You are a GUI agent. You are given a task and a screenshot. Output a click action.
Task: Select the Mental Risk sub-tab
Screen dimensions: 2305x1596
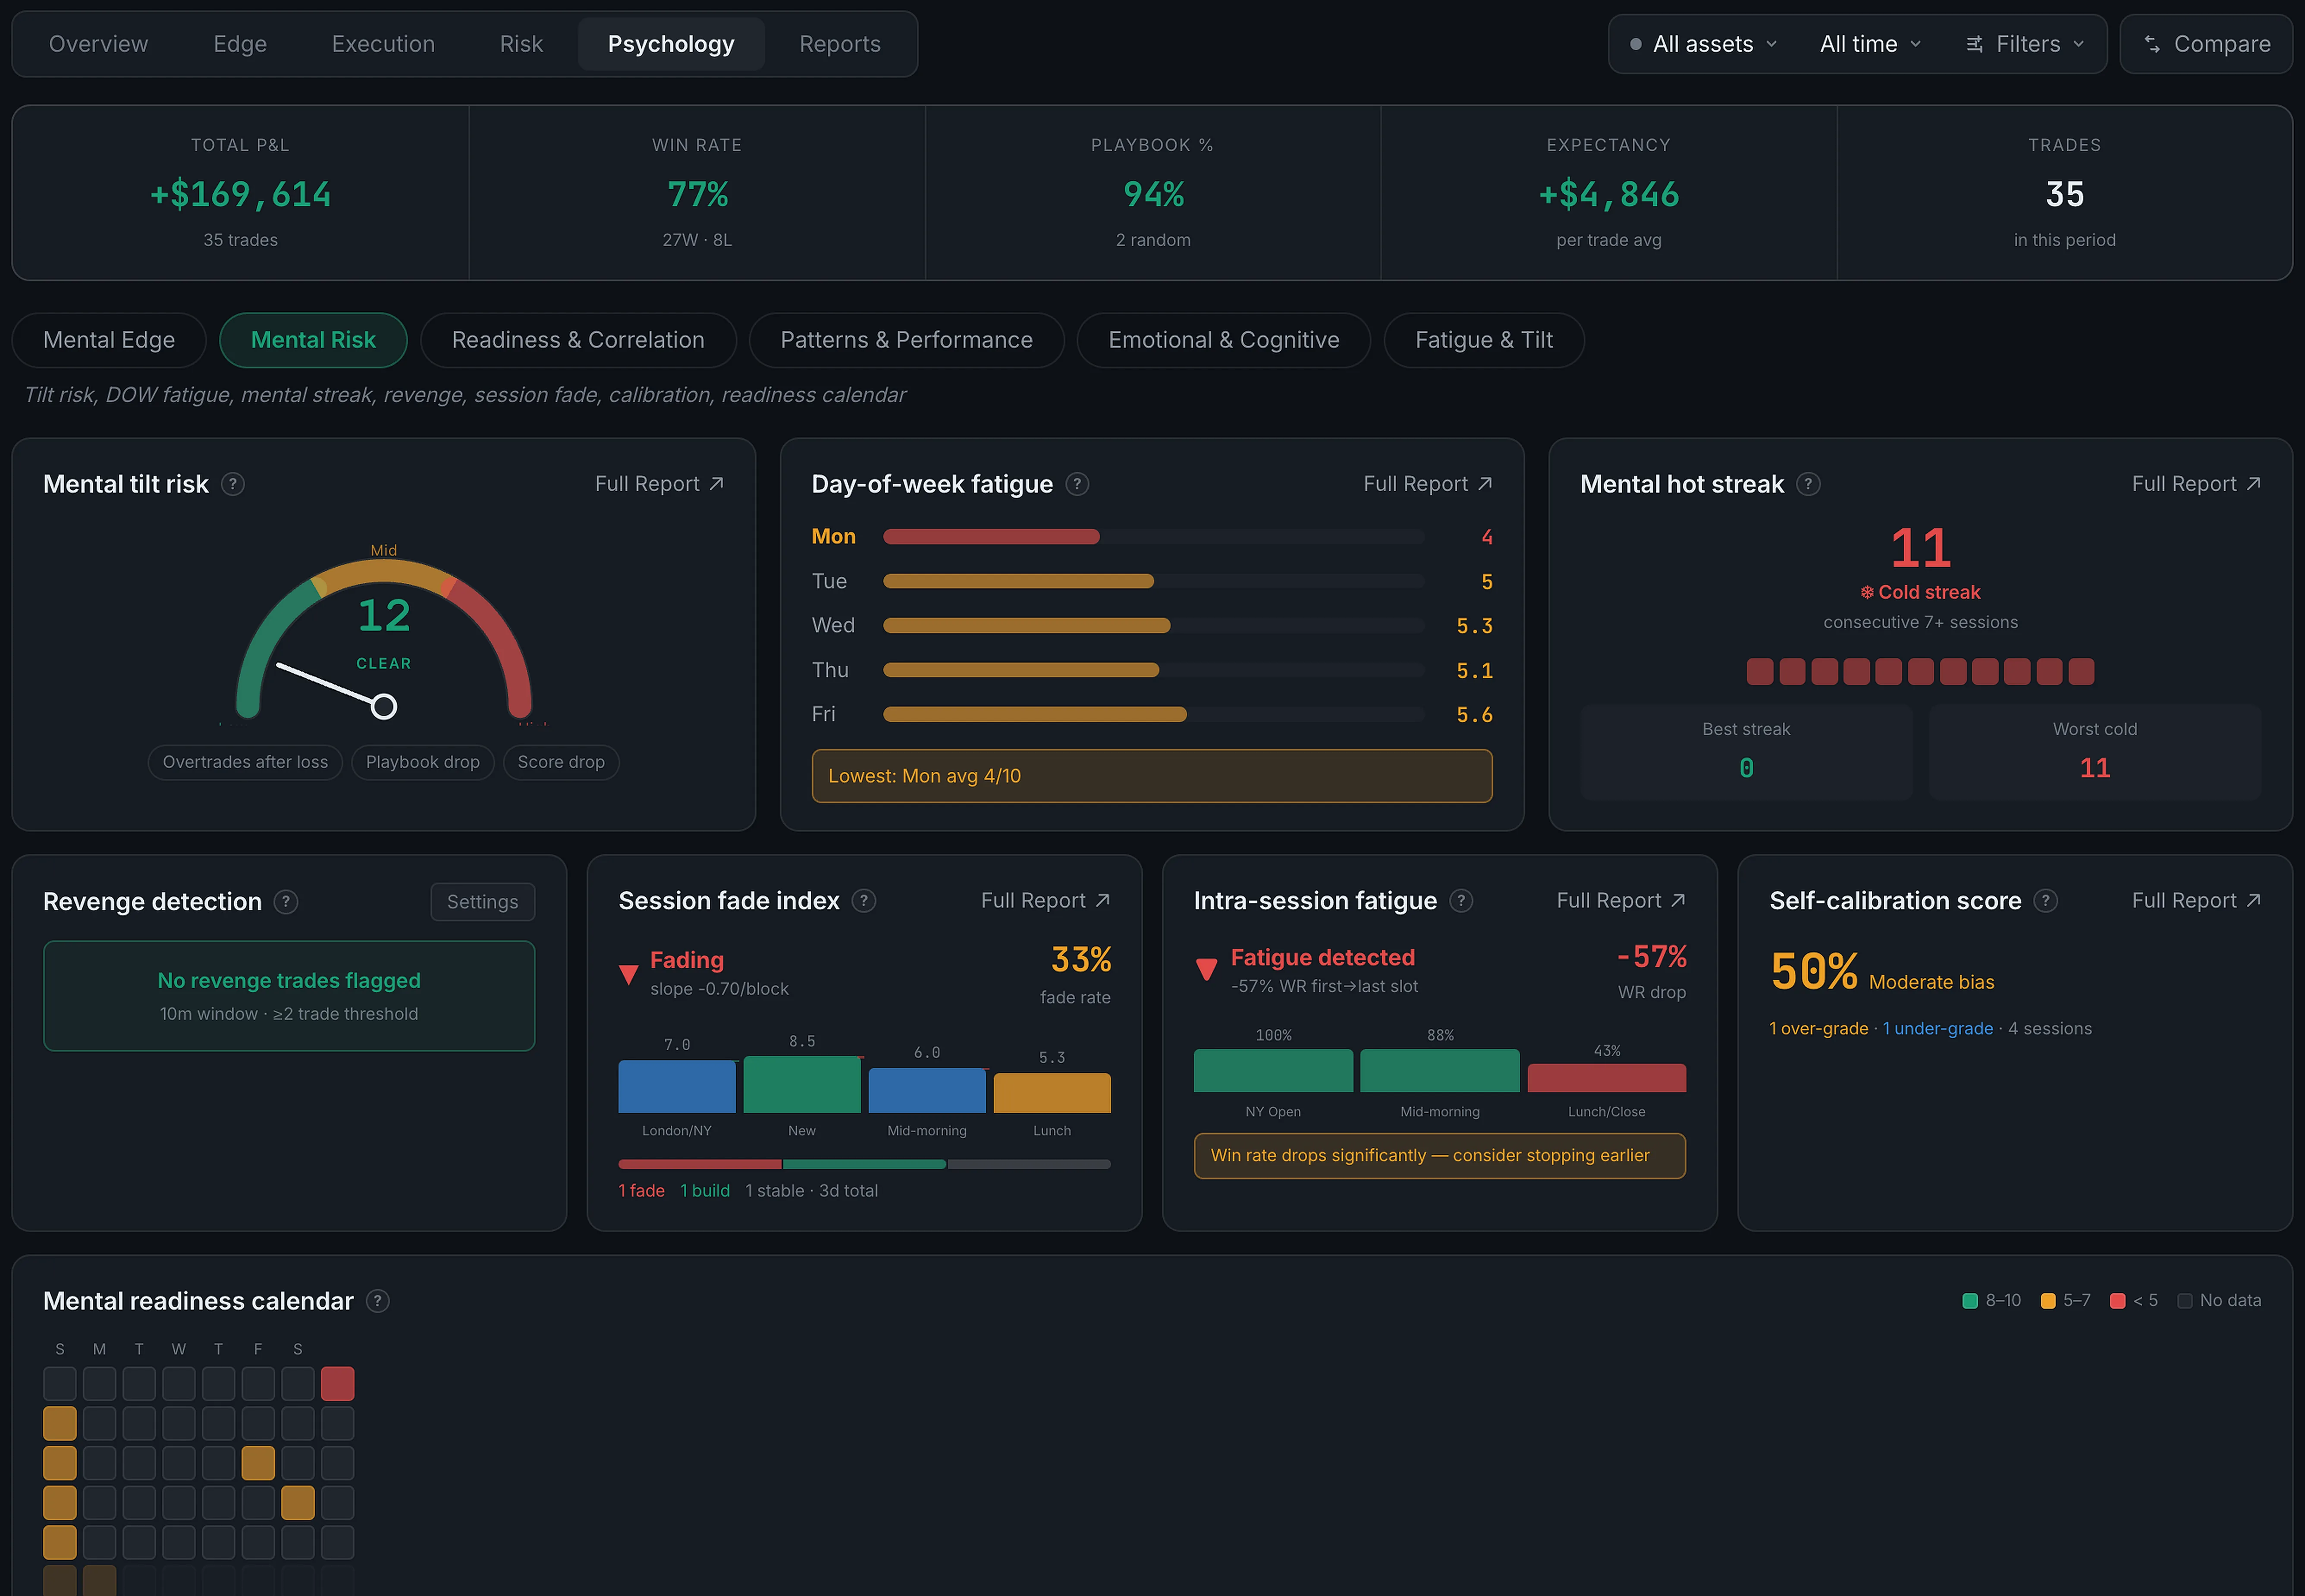[x=313, y=340]
